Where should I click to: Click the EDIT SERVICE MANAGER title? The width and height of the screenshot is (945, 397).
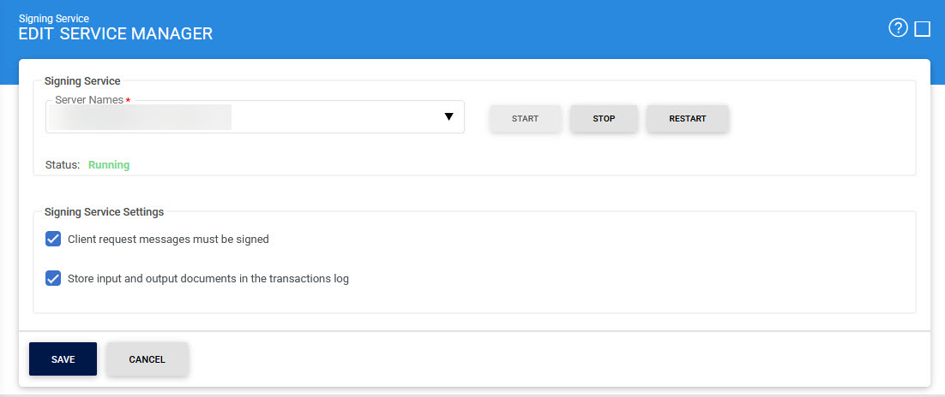tap(116, 34)
